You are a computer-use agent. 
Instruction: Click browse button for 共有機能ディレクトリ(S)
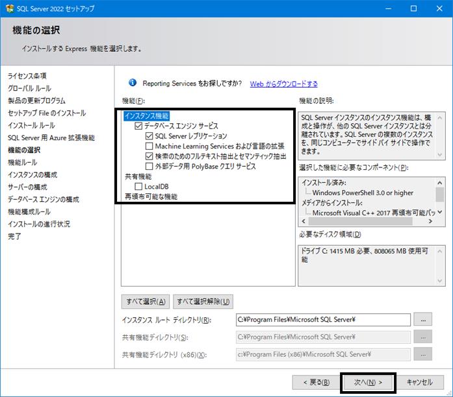[x=423, y=337]
